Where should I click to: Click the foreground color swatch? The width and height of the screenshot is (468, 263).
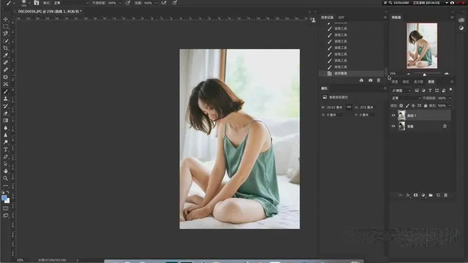click(4, 198)
